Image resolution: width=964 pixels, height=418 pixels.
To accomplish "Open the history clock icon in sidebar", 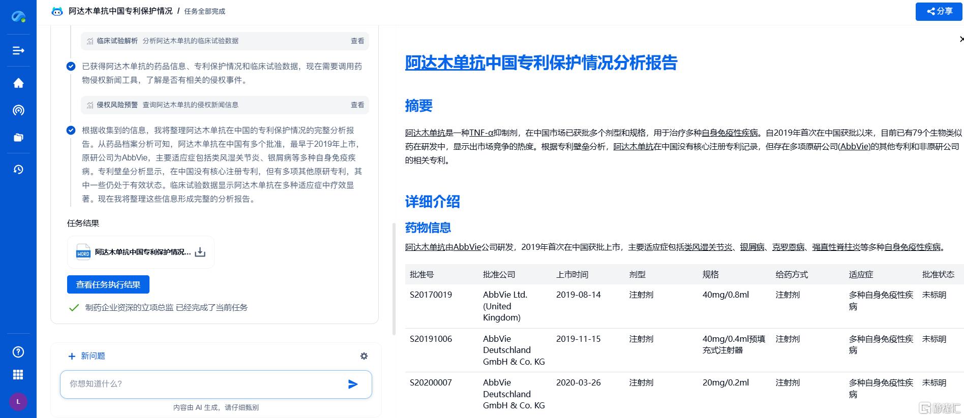I will tap(18, 170).
